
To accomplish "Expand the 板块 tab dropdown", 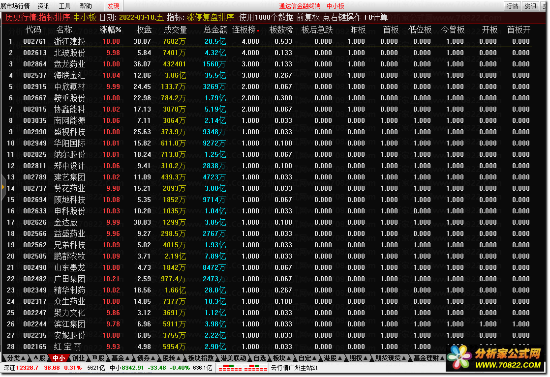I will tap(282, 358).
